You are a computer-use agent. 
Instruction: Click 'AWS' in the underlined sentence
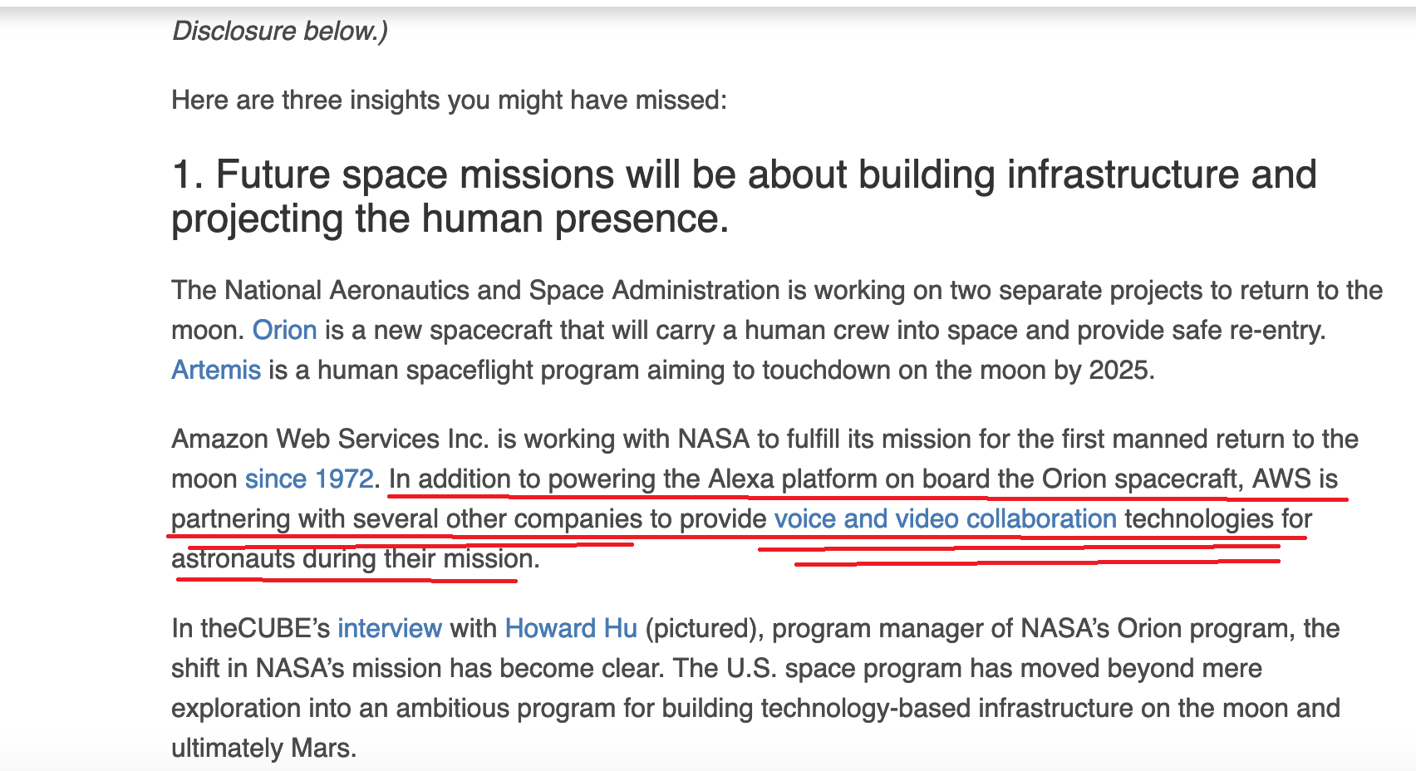tap(1281, 479)
